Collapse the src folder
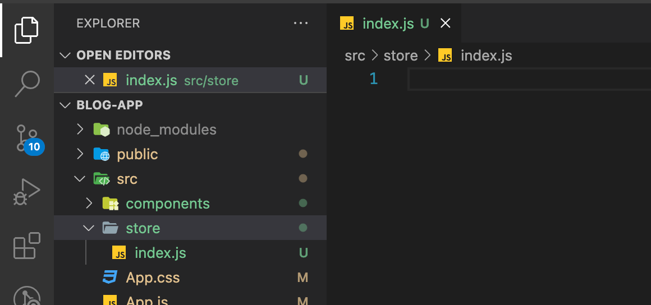 coord(79,179)
